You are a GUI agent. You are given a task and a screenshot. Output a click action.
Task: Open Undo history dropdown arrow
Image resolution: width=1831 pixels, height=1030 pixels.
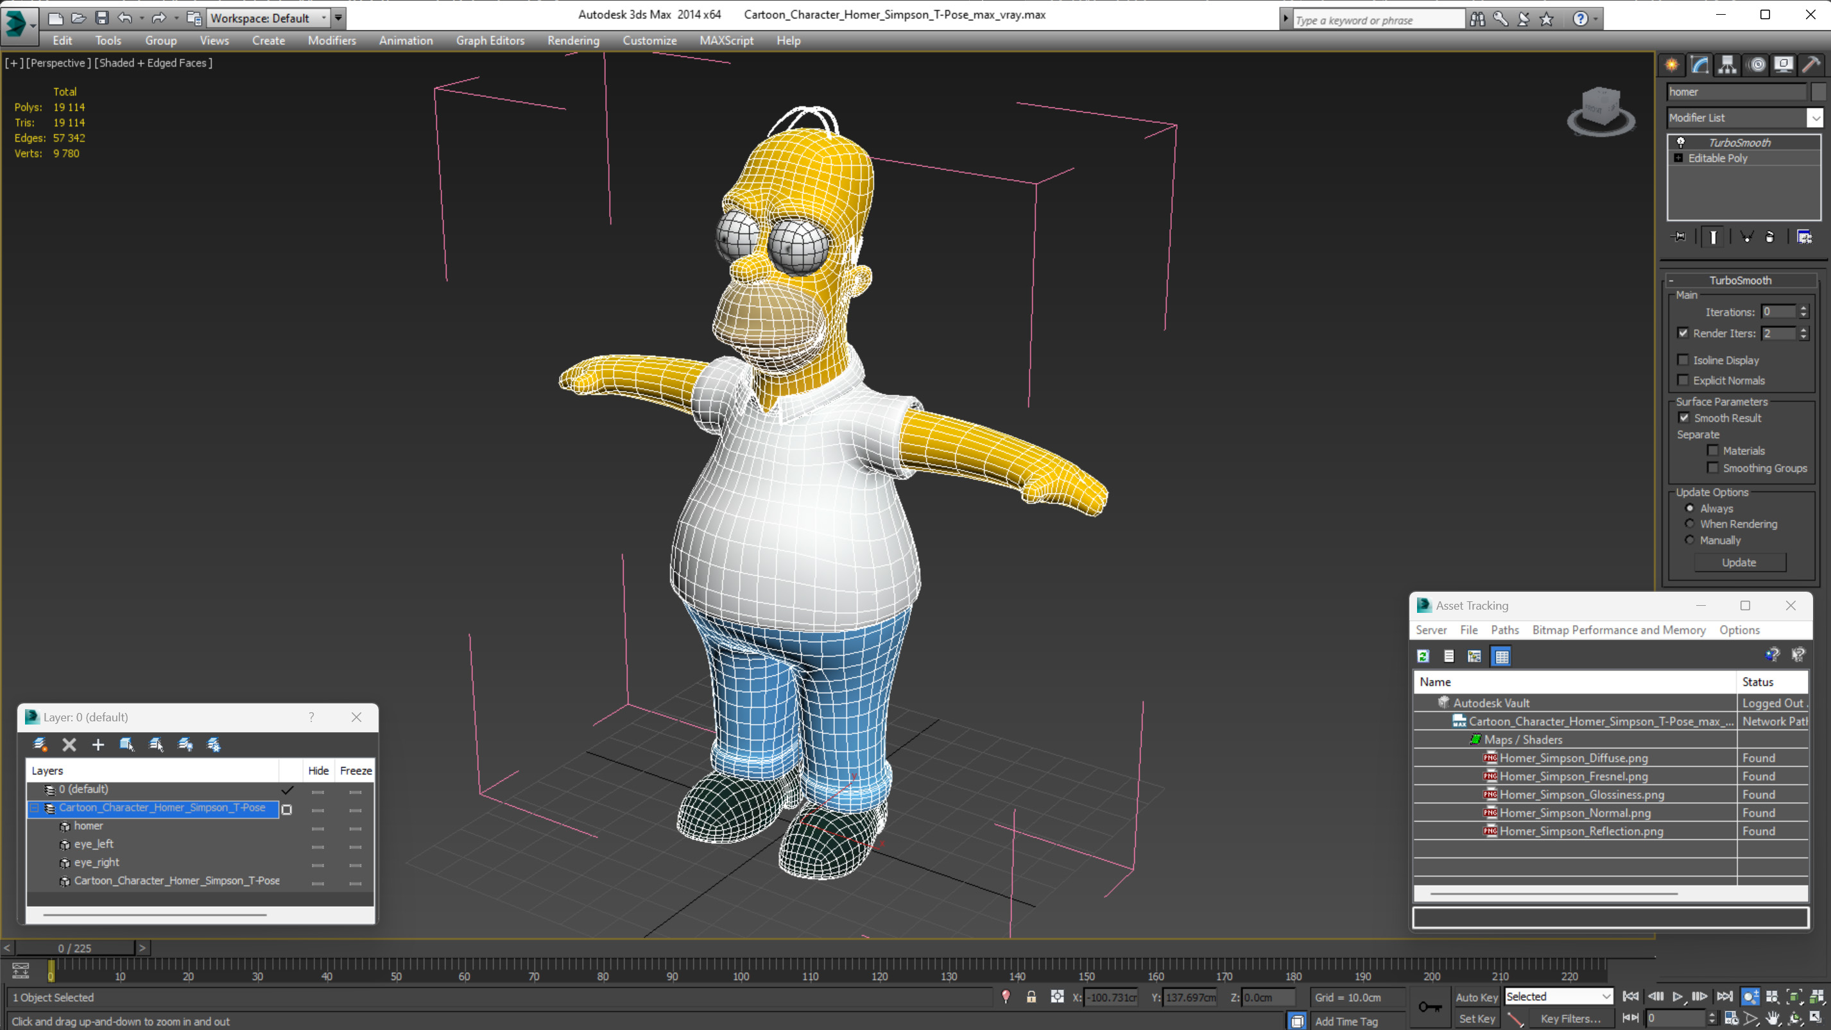tap(141, 18)
